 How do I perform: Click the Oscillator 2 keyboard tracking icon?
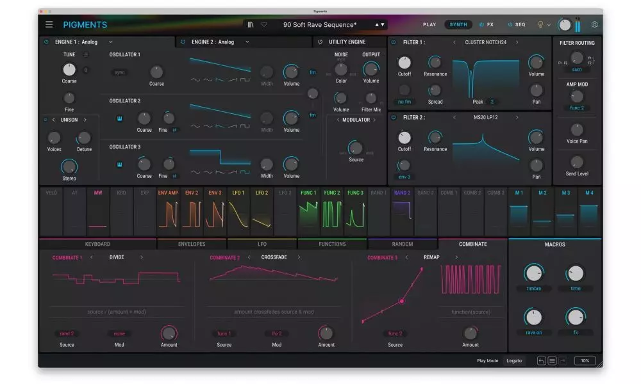pos(119,119)
